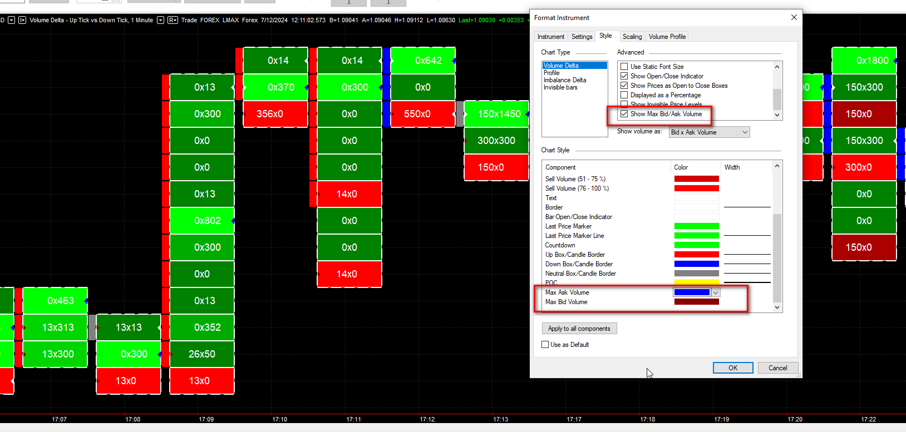Click Apply to all components button

click(x=579, y=329)
